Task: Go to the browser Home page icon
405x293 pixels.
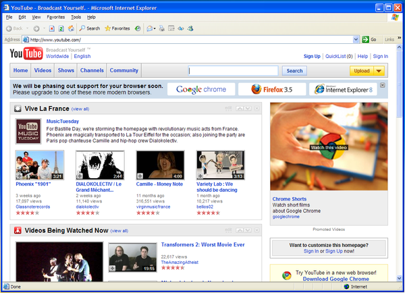Action: [x=71, y=28]
